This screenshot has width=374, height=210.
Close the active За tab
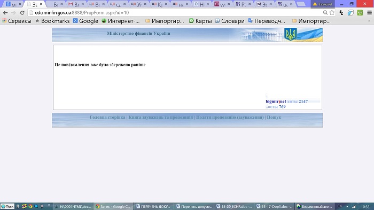(x=41, y=4)
